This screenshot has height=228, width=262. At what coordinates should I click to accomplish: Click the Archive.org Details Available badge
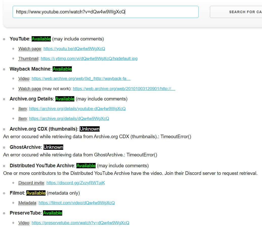[65, 99]
